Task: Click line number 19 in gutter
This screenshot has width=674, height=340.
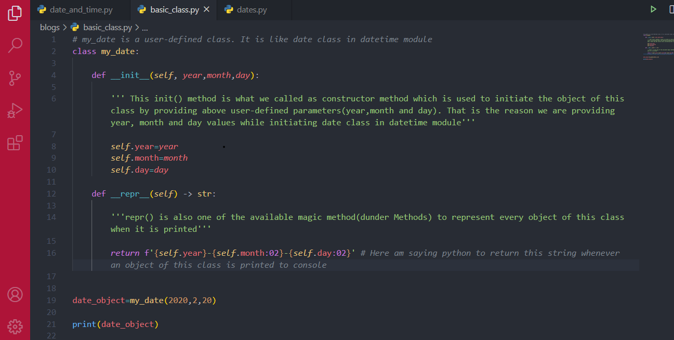Action: point(51,300)
